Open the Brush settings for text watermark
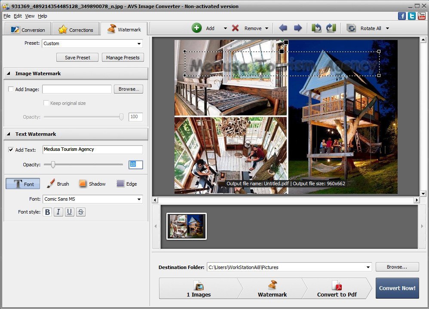 pos(58,184)
